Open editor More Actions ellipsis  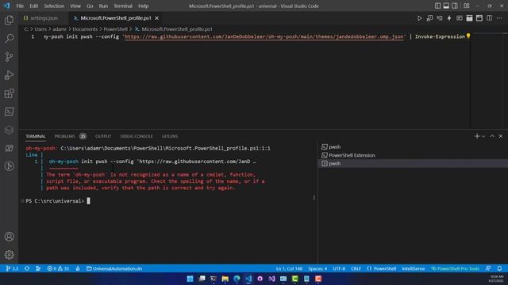pos(499,18)
